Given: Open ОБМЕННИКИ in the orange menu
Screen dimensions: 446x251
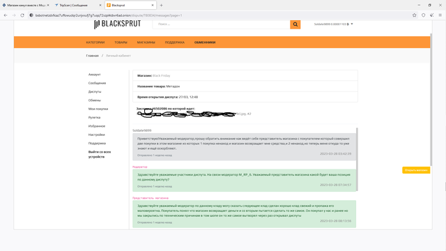Looking at the screenshot, I should click(x=205, y=43).
